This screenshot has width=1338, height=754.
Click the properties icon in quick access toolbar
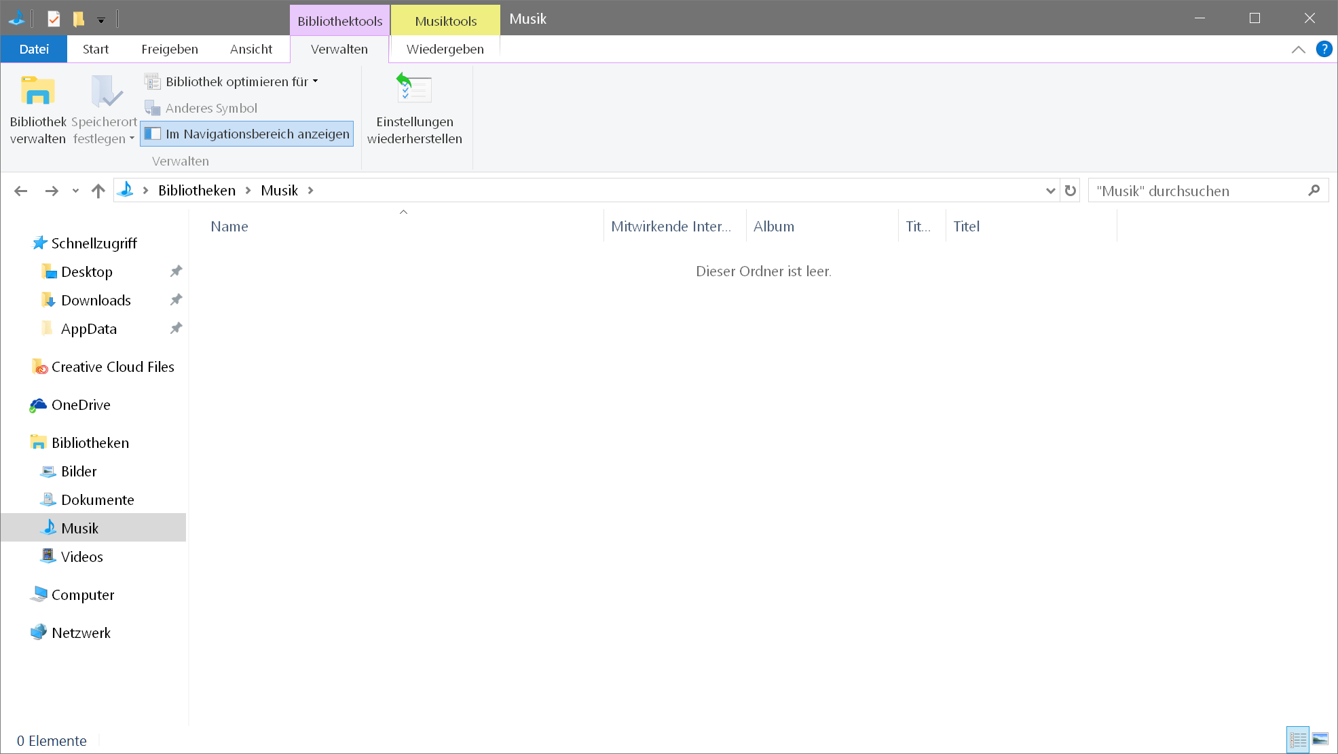54,19
